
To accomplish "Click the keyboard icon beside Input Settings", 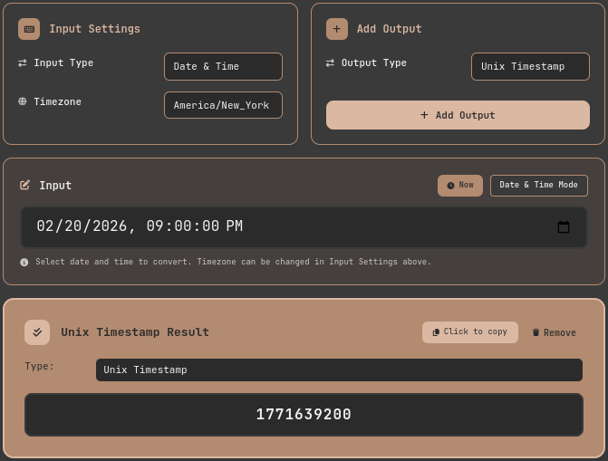I will [x=29, y=29].
